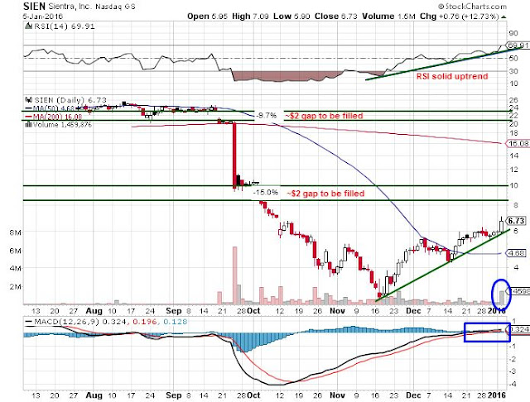
Task: Click the Chg +0.76 (+12.73%) value
Action: coord(460,17)
